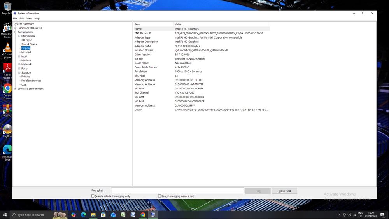Select the Infrared tree item
The image size is (389, 219).
tap(26, 53)
